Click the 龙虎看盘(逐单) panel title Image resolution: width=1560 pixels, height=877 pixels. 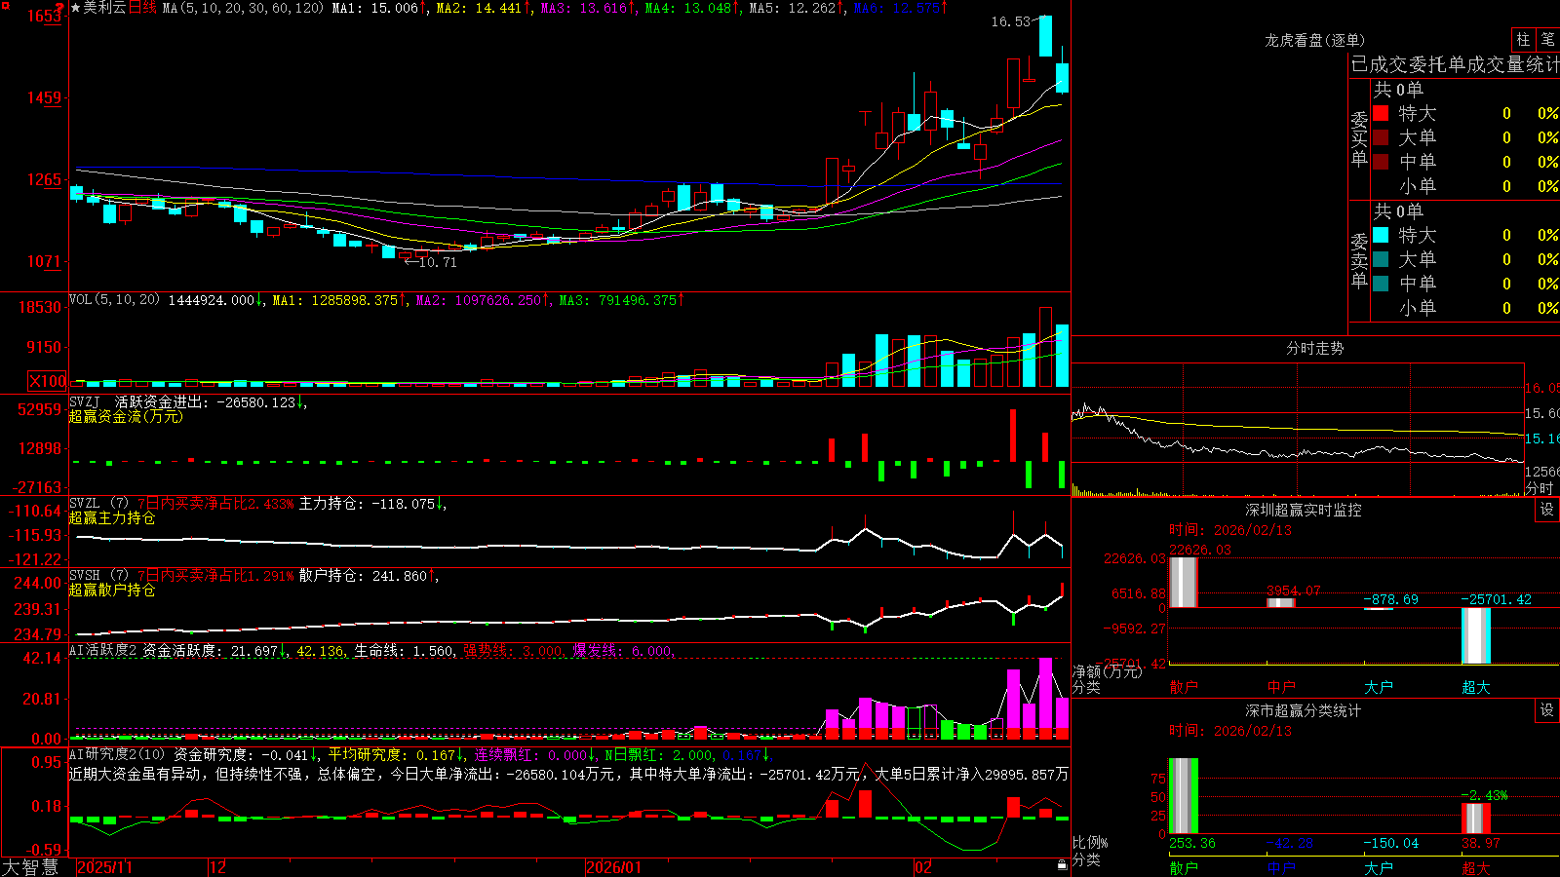(x=1315, y=40)
